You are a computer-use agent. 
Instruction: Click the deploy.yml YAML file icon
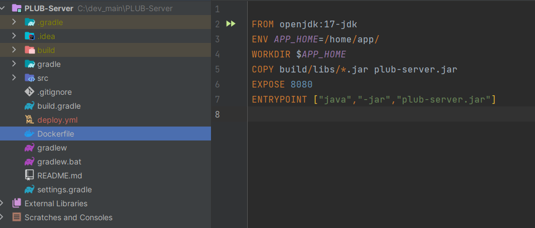[30, 120]
